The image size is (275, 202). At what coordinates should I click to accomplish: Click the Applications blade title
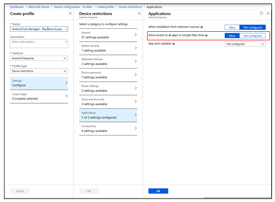(160, 14)
